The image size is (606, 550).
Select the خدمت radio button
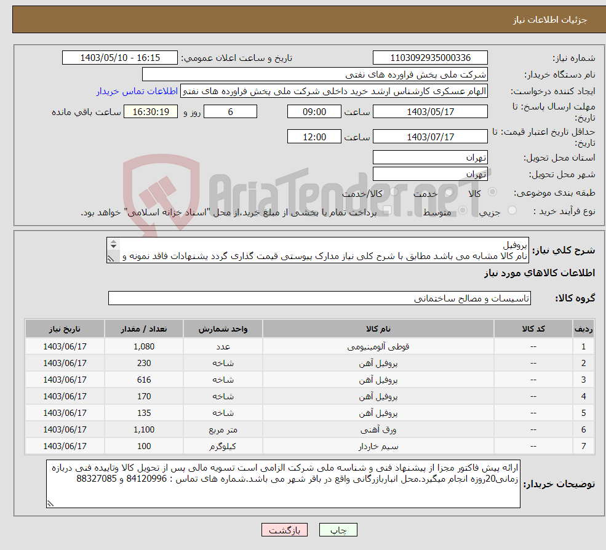click(x=450, y=192)
